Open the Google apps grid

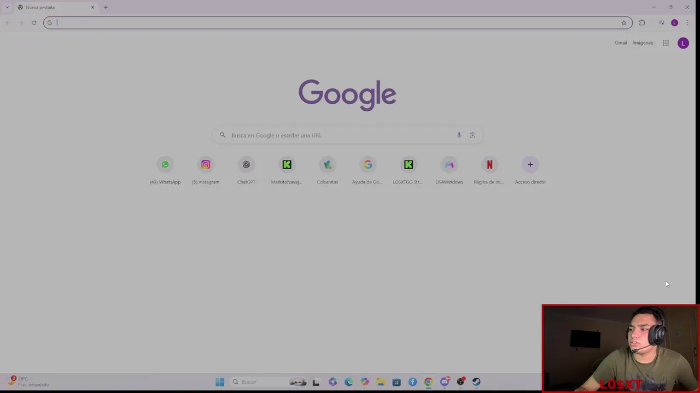click(x=666, y=43)
